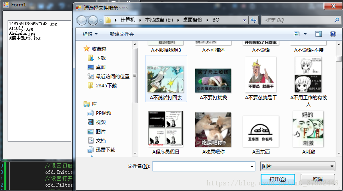Open the 文件名 combo dropdown arrow
This screenshot has width=343, height=191.
click(x=252, y=167)
